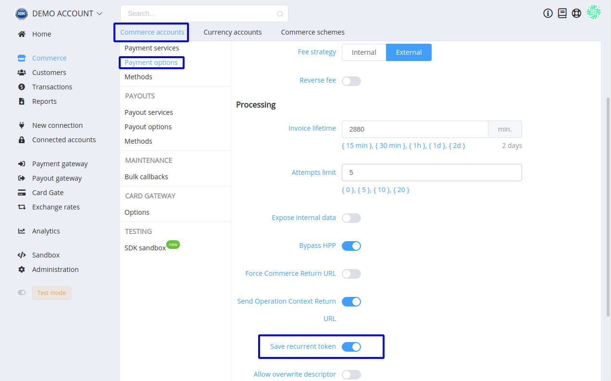Click the Analytics chart icon
The width and height of the screenshot is (611, 381).
coord(22,231)
